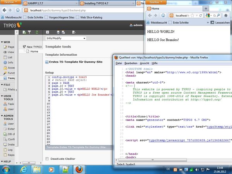
Task: Bookmark the page with the star icon
Action: point(192,15)
